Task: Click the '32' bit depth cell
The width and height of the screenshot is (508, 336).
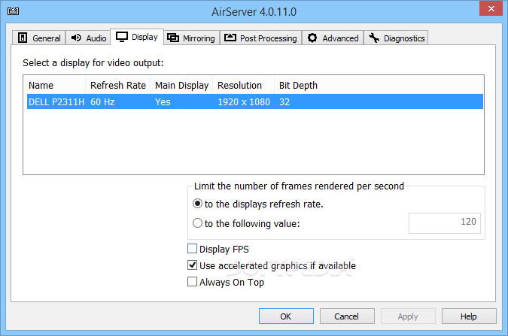Action: coord(284,102)
